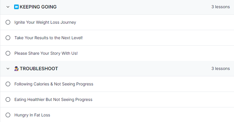Check the circle next to Please Share Your Story
Screen dimensions: 234x122
[8, 53]
